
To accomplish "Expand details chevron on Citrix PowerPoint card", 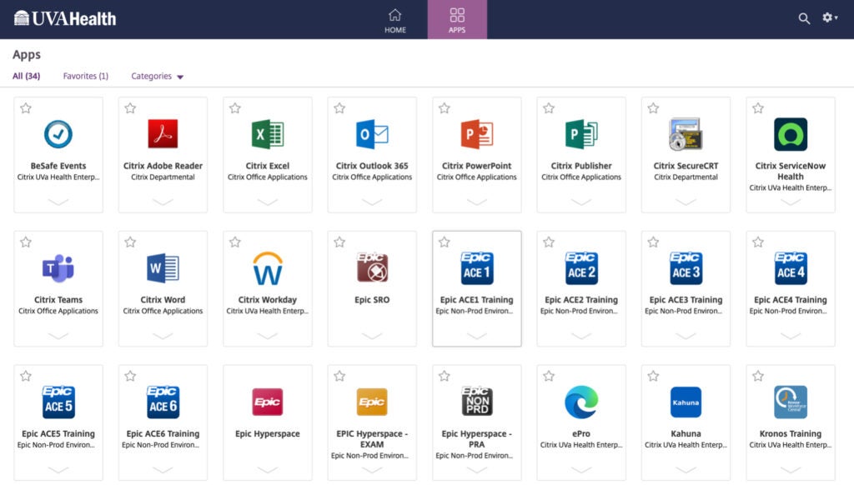I will pos(476,202).
